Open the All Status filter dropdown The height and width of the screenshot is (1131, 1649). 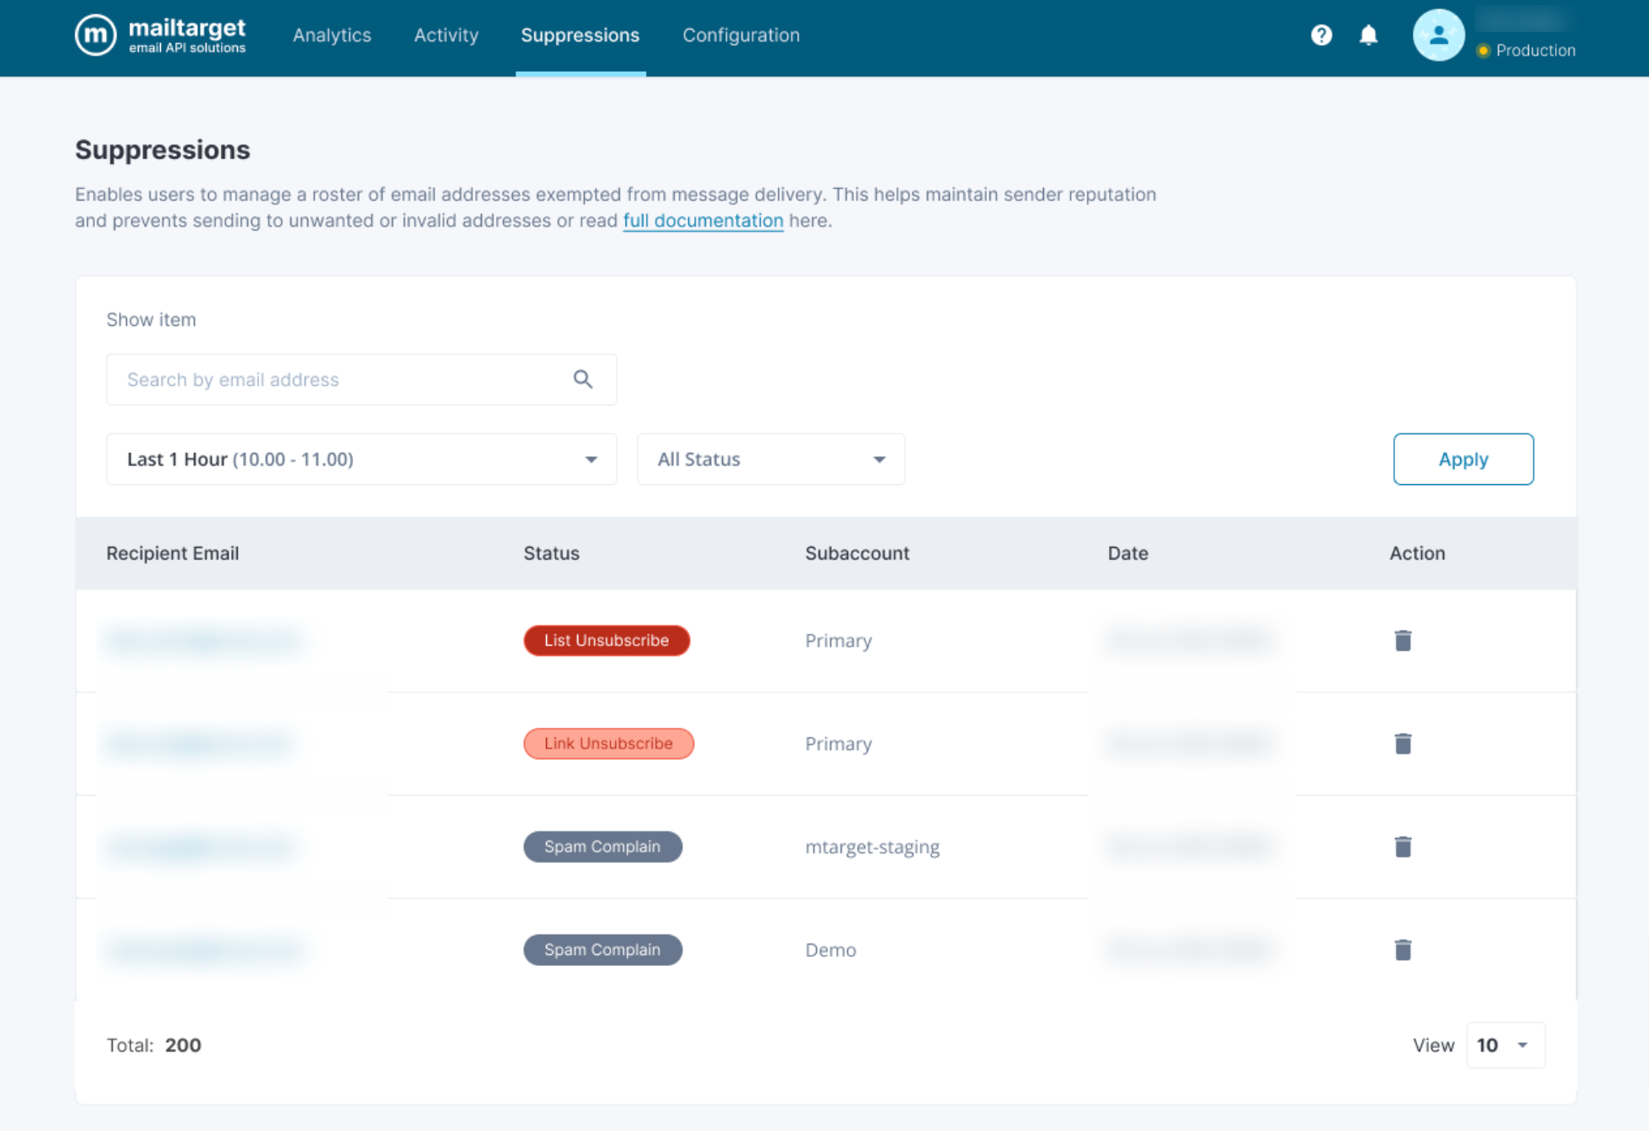770,460
